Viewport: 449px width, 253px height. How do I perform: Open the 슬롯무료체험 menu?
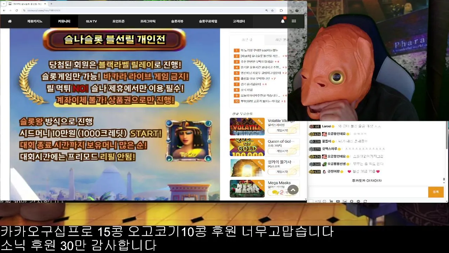(x=208, y=21)
